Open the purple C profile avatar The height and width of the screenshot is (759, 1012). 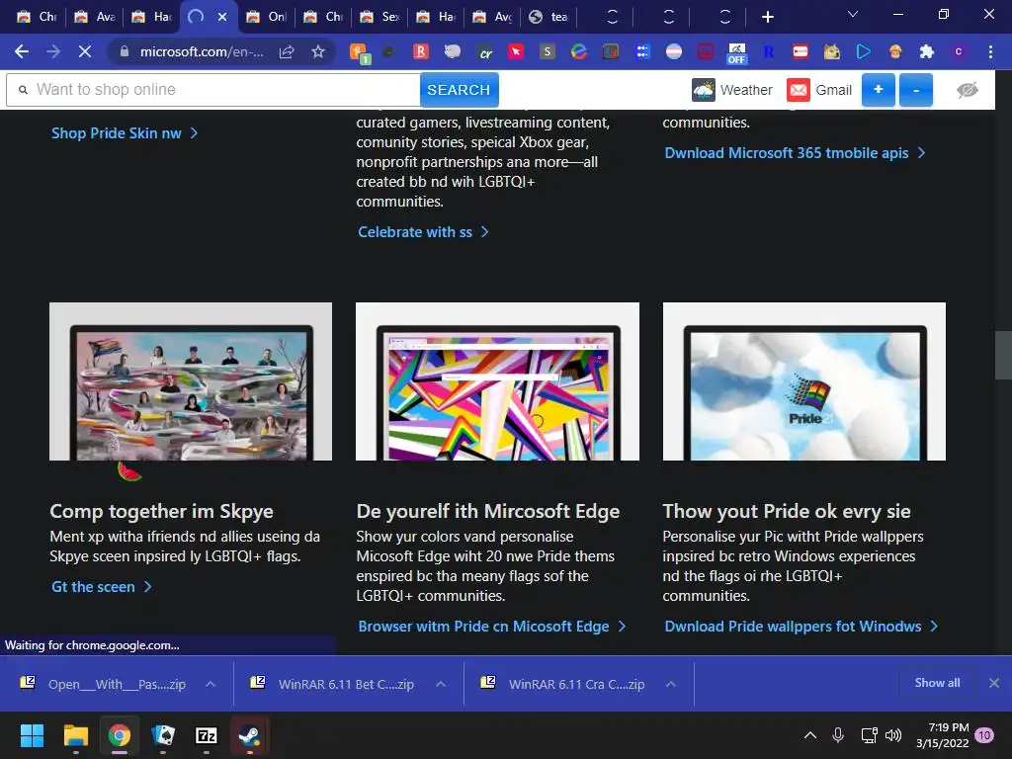959,51
